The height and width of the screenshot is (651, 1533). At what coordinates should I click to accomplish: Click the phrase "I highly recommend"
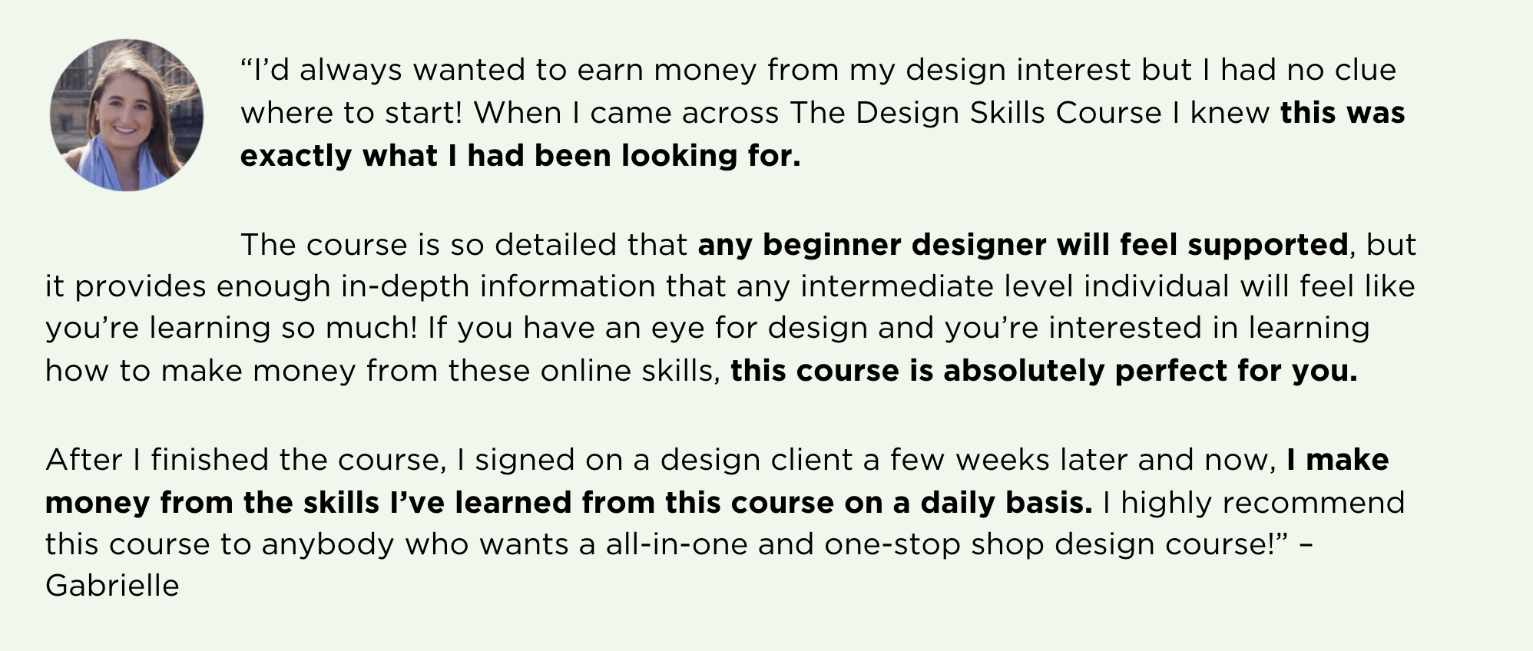[x=1253, y=503]
